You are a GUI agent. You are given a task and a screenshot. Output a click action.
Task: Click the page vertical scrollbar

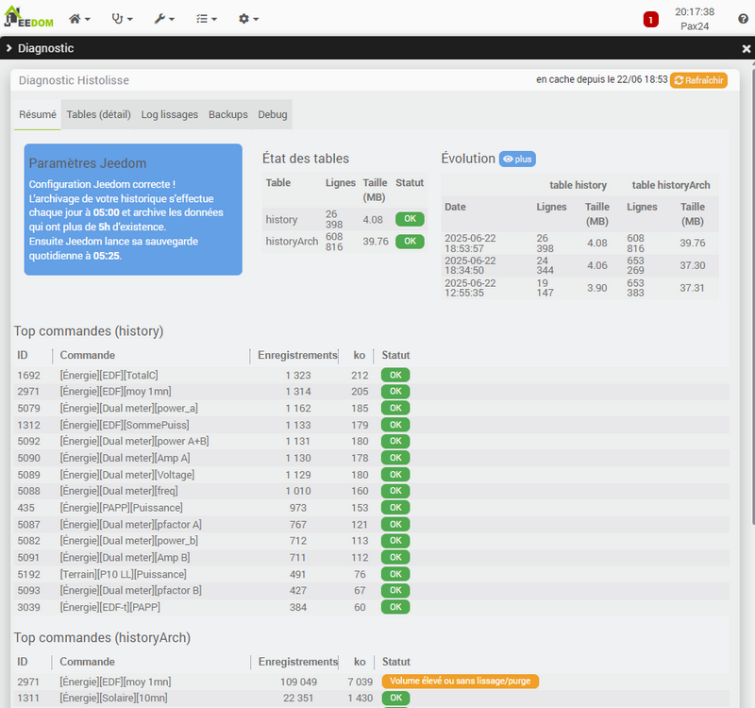tap(751, 283)
